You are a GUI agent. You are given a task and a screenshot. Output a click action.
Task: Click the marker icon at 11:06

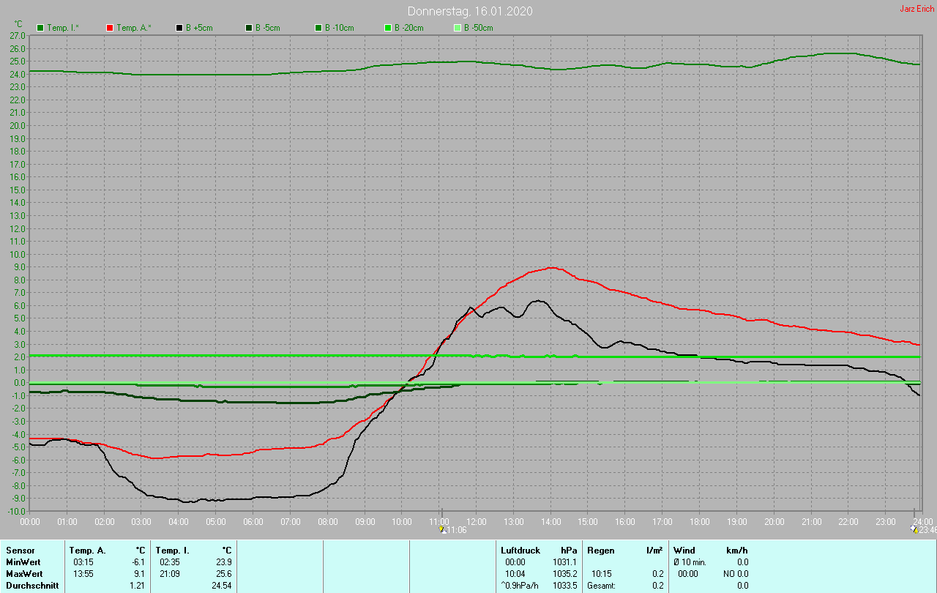point(441,529)
